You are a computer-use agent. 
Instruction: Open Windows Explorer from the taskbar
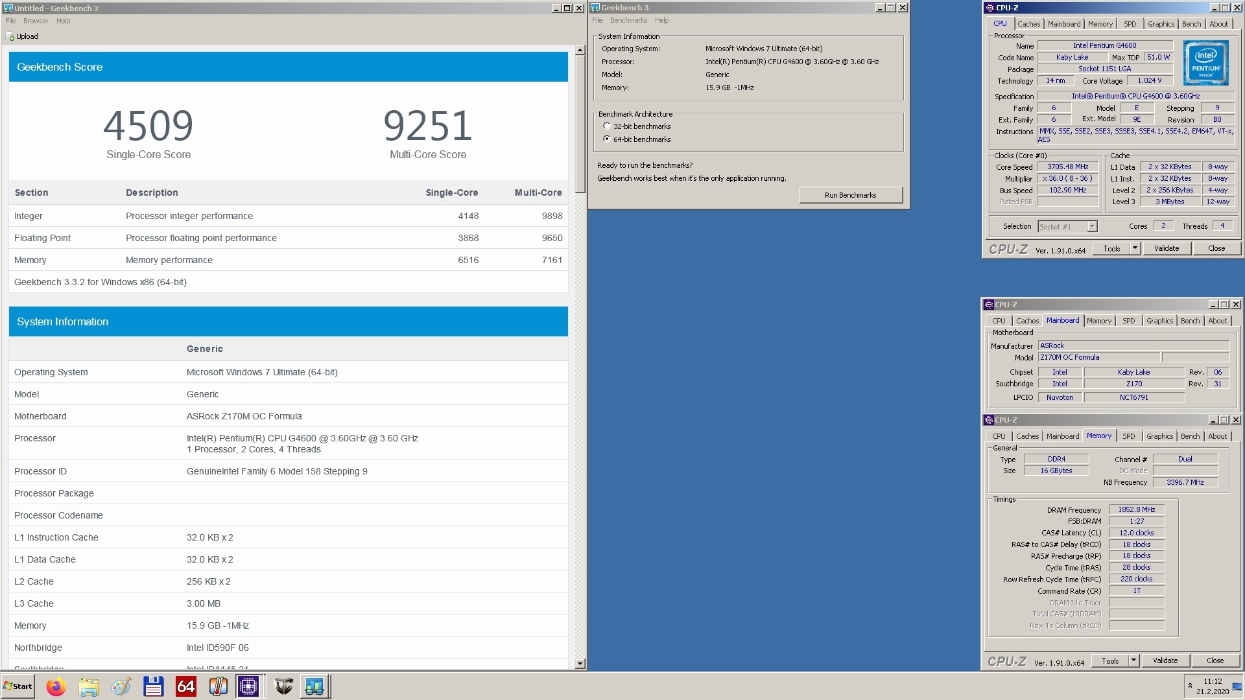89,686
